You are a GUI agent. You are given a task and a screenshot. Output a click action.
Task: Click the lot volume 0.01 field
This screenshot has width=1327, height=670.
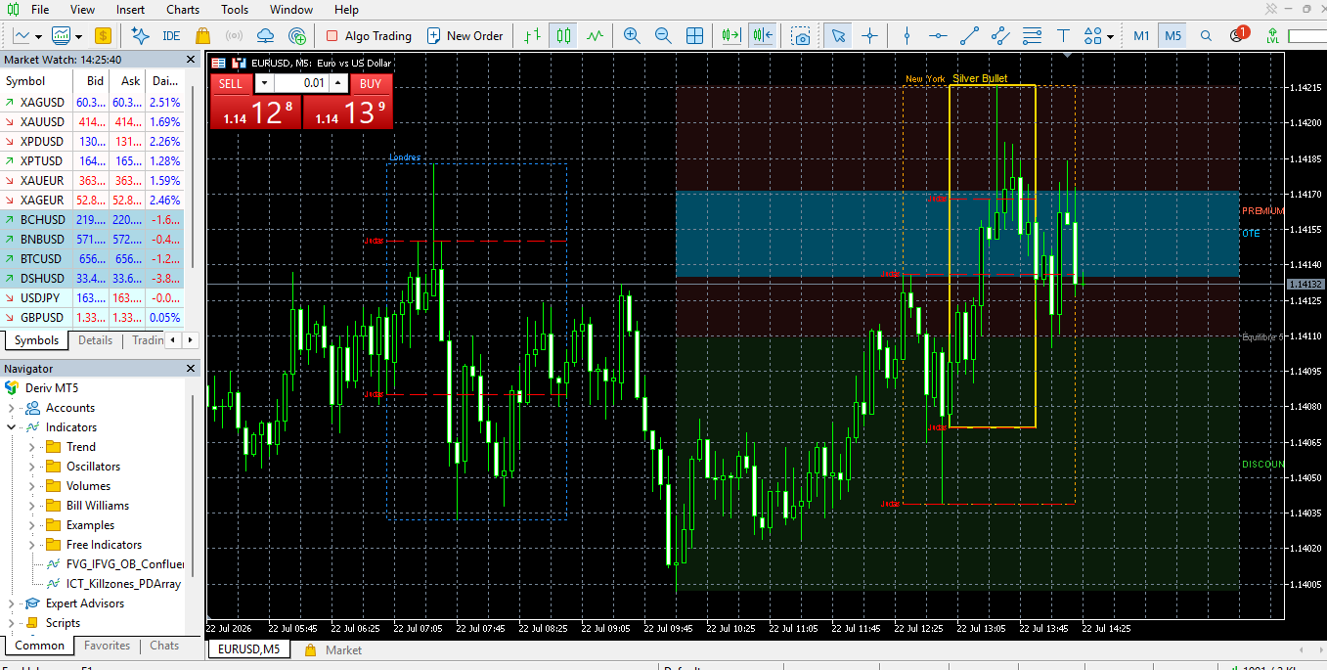click(x=301, y=83)
